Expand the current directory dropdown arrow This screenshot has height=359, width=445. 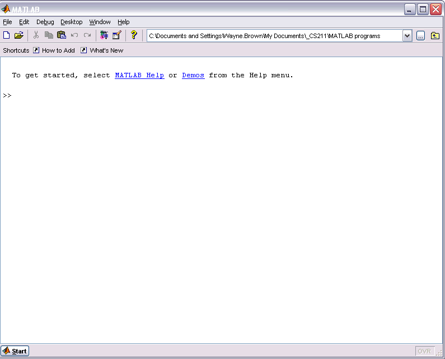(407, 36)
